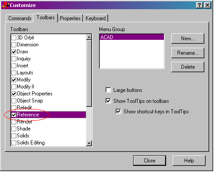Select the Object Properties row text

click(x=35, y=94)
